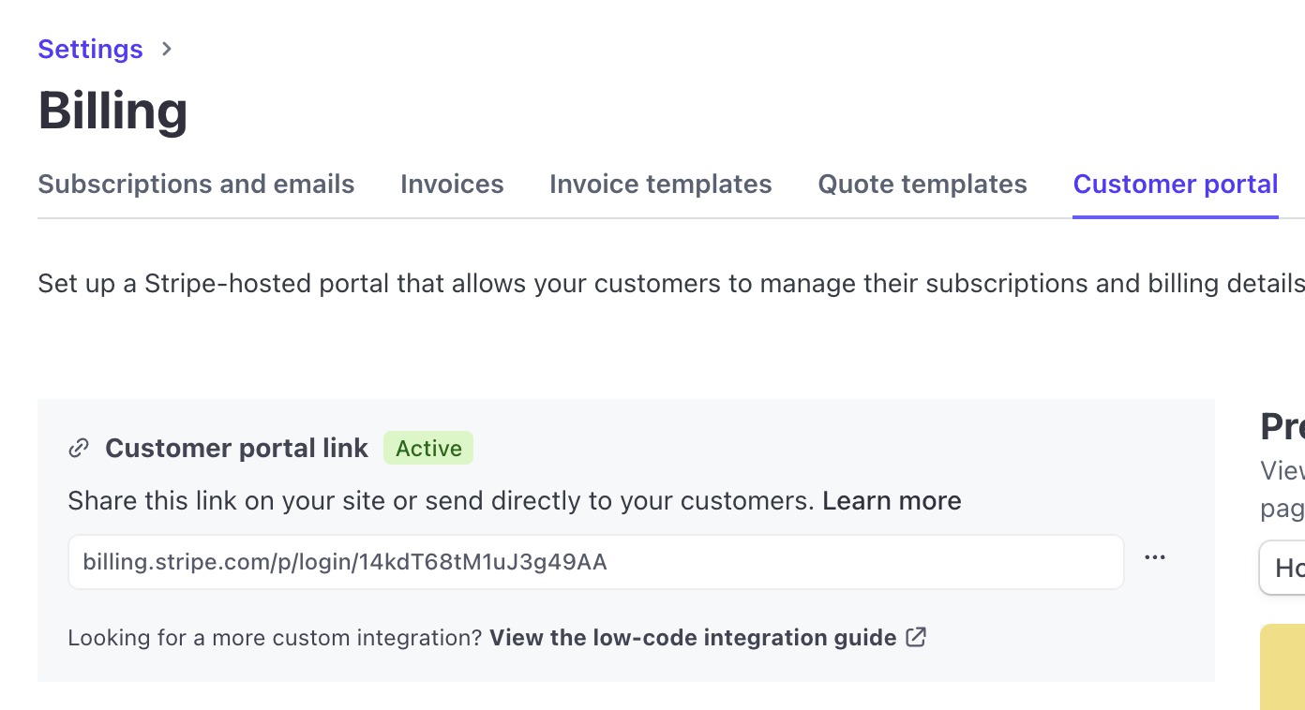Click the Billing page heading

pyautogui.click(x=112, y=111)
